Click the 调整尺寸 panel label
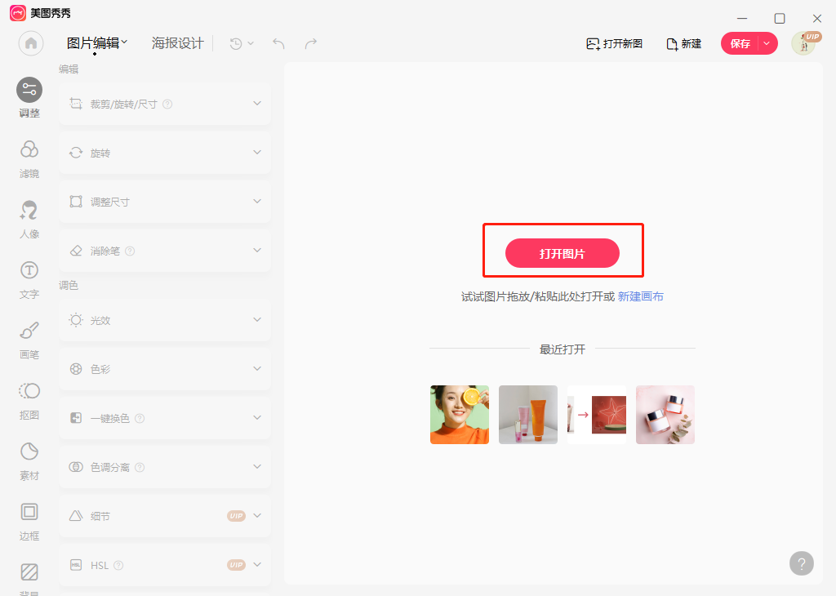The height and width of the screenshot is (596, 836). tap(110, 202)
